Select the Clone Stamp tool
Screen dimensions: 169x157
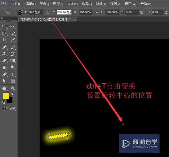[x=4, y=54]
